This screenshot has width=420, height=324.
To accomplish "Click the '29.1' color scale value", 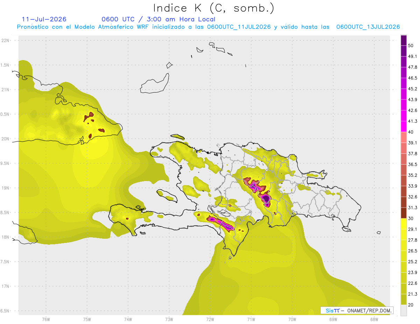I will pyautogui.click(x=413, y=229).
